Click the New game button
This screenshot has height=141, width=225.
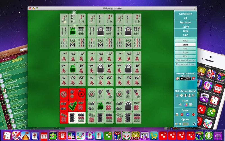click(185, 41)
